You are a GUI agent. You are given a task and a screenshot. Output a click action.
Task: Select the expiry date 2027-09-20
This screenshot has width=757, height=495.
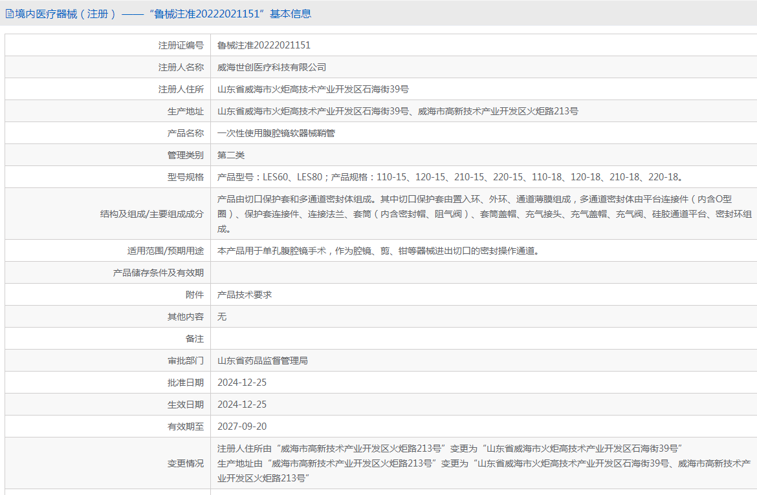coord(242,427)
